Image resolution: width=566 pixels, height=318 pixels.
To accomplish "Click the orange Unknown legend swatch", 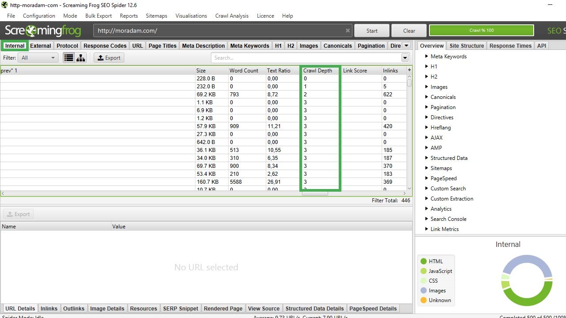I will 424,300.
